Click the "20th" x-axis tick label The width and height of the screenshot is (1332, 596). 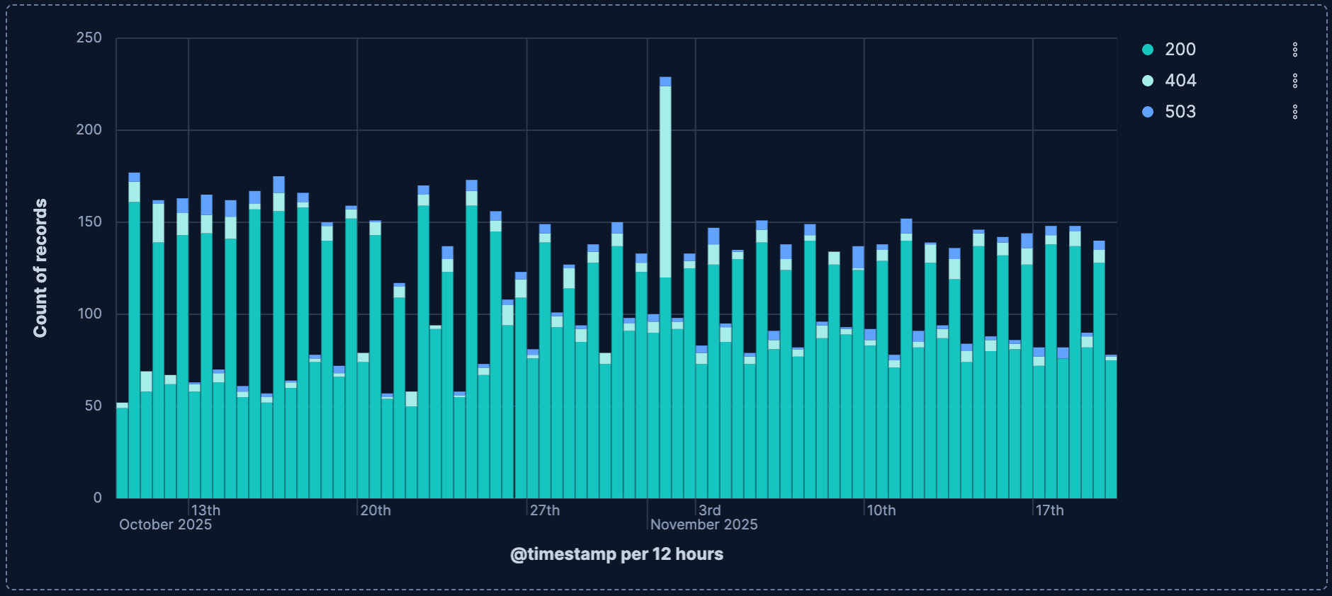(375, 510)
